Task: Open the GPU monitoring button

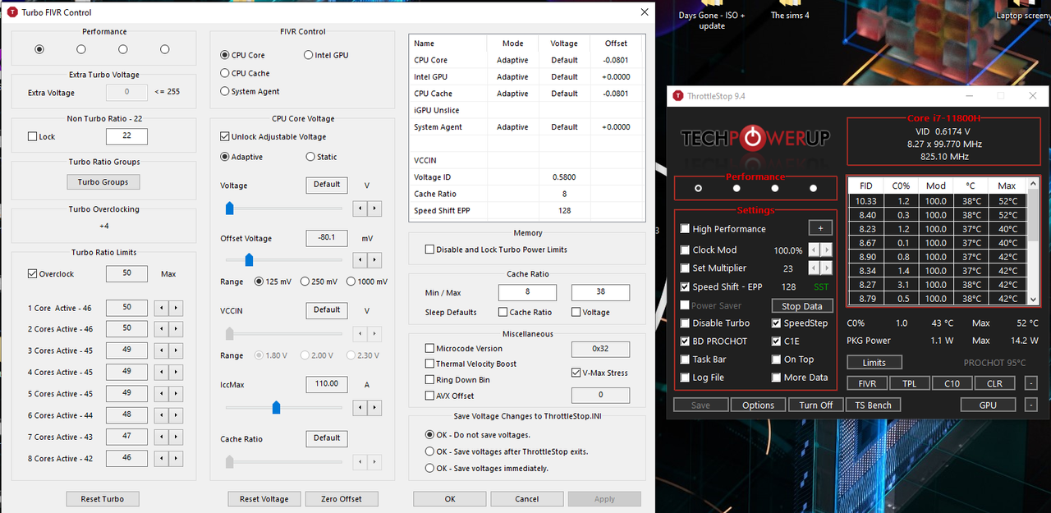Action: [x=988, y=405]
